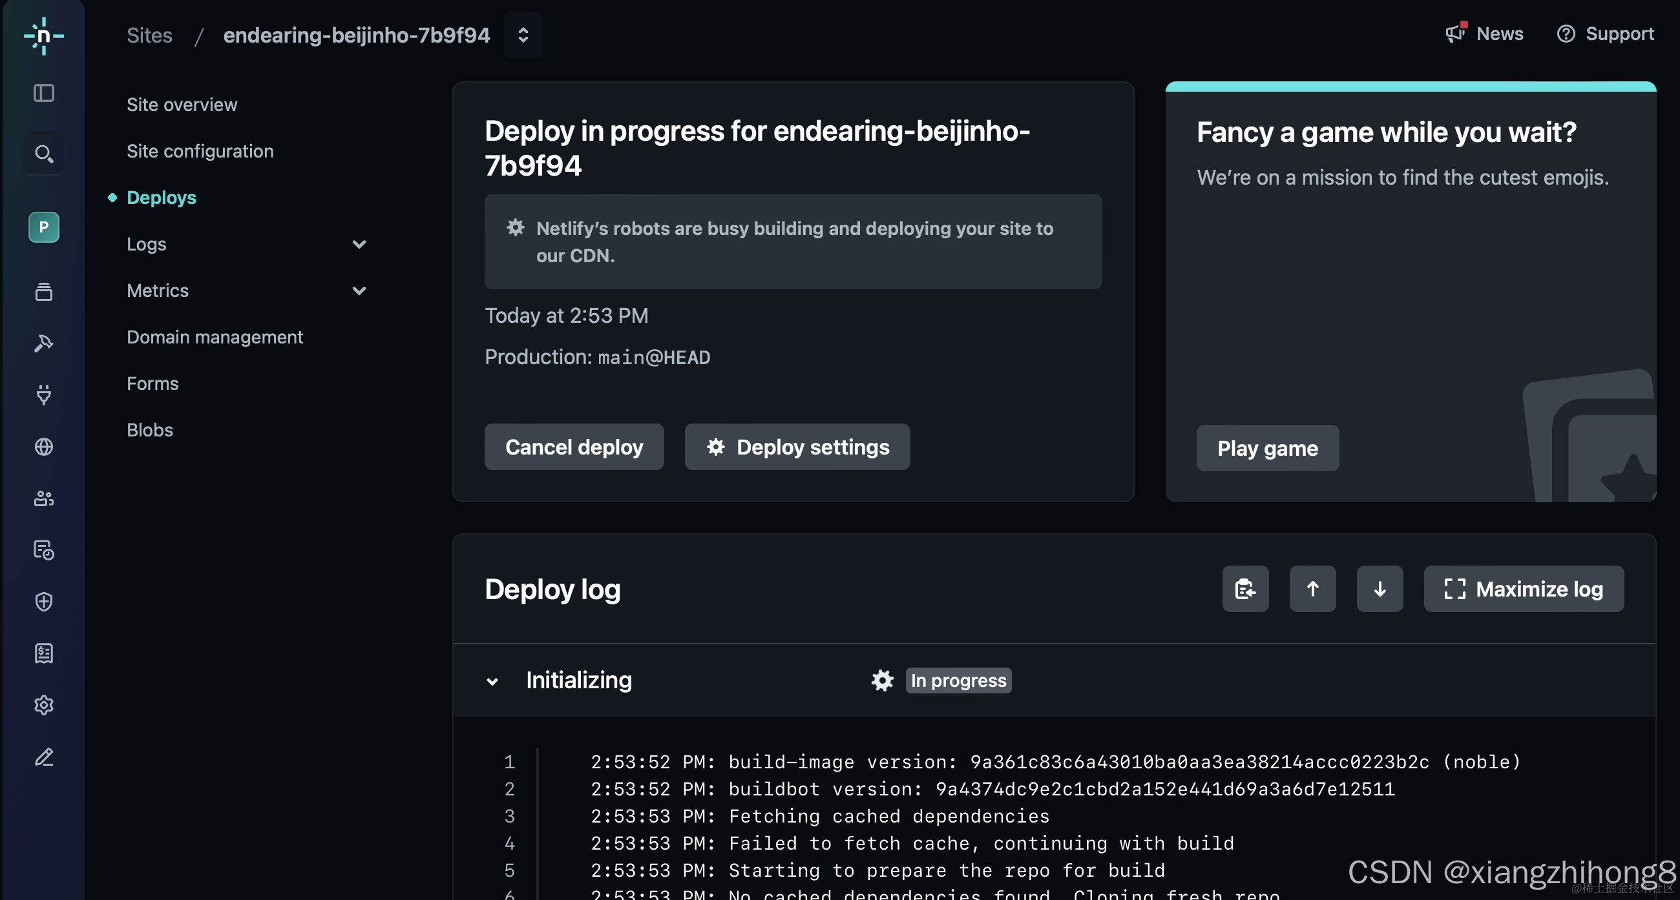
Task: Click the Netlify logo icon
Action: coord(44,36)
